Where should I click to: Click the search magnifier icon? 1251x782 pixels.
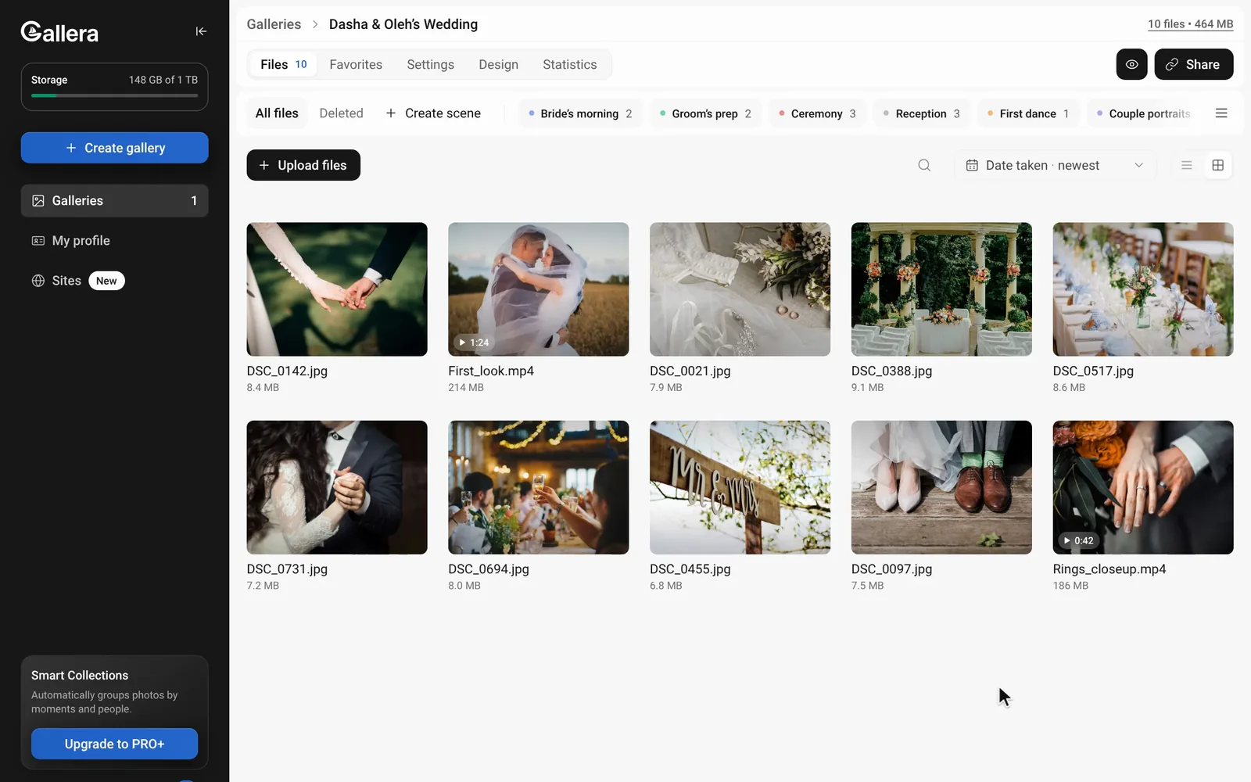coord(924,165)
